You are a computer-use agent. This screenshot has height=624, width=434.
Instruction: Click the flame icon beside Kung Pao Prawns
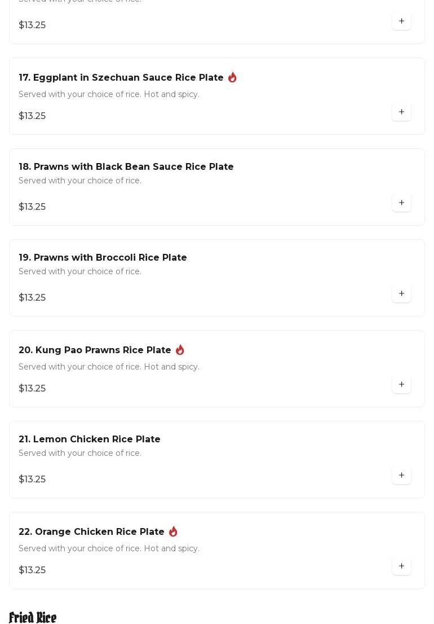[180, 350]
